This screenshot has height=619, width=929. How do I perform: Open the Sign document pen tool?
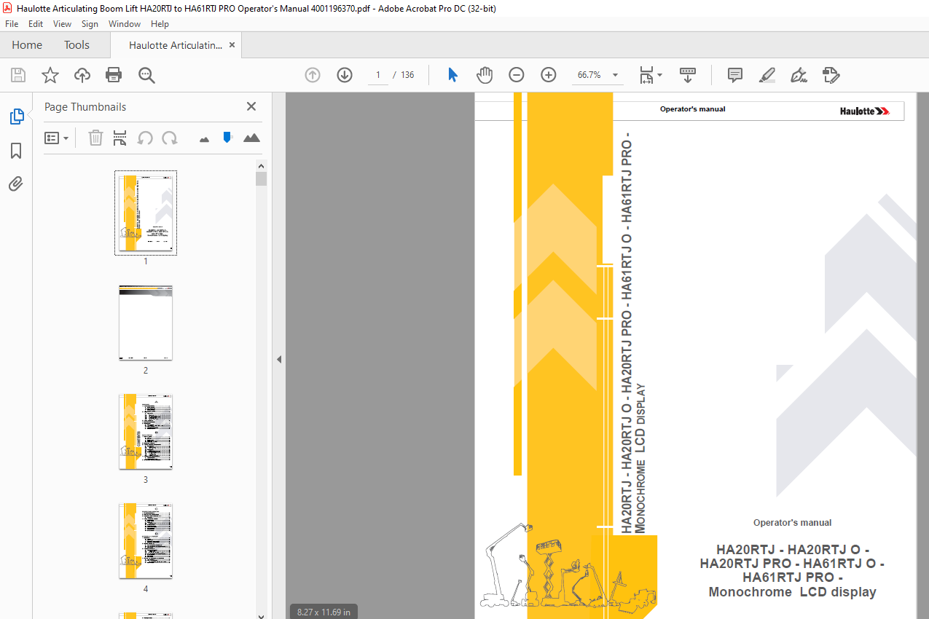point(799,75)
